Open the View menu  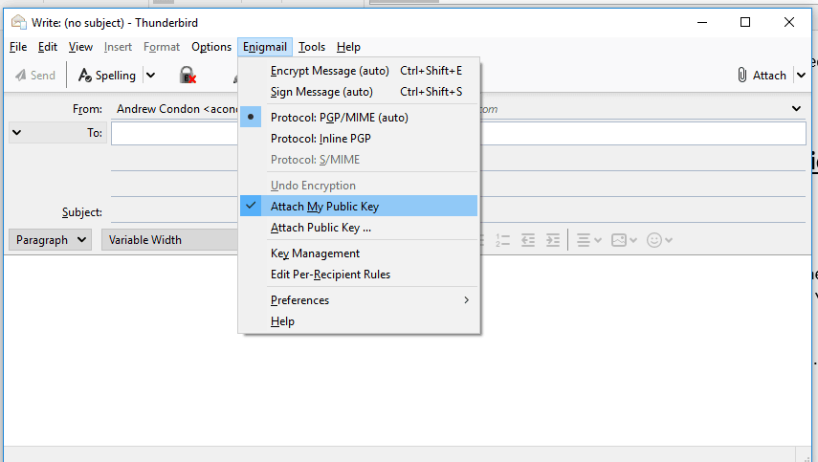coord(80,47)
